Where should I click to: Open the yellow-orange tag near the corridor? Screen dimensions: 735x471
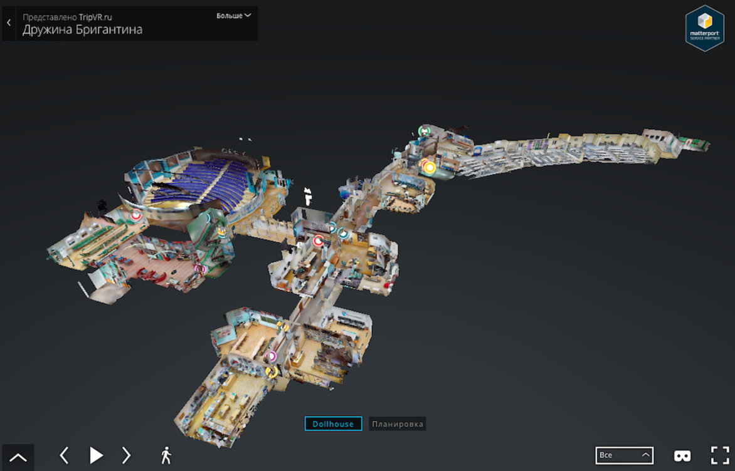pos(430,167)
